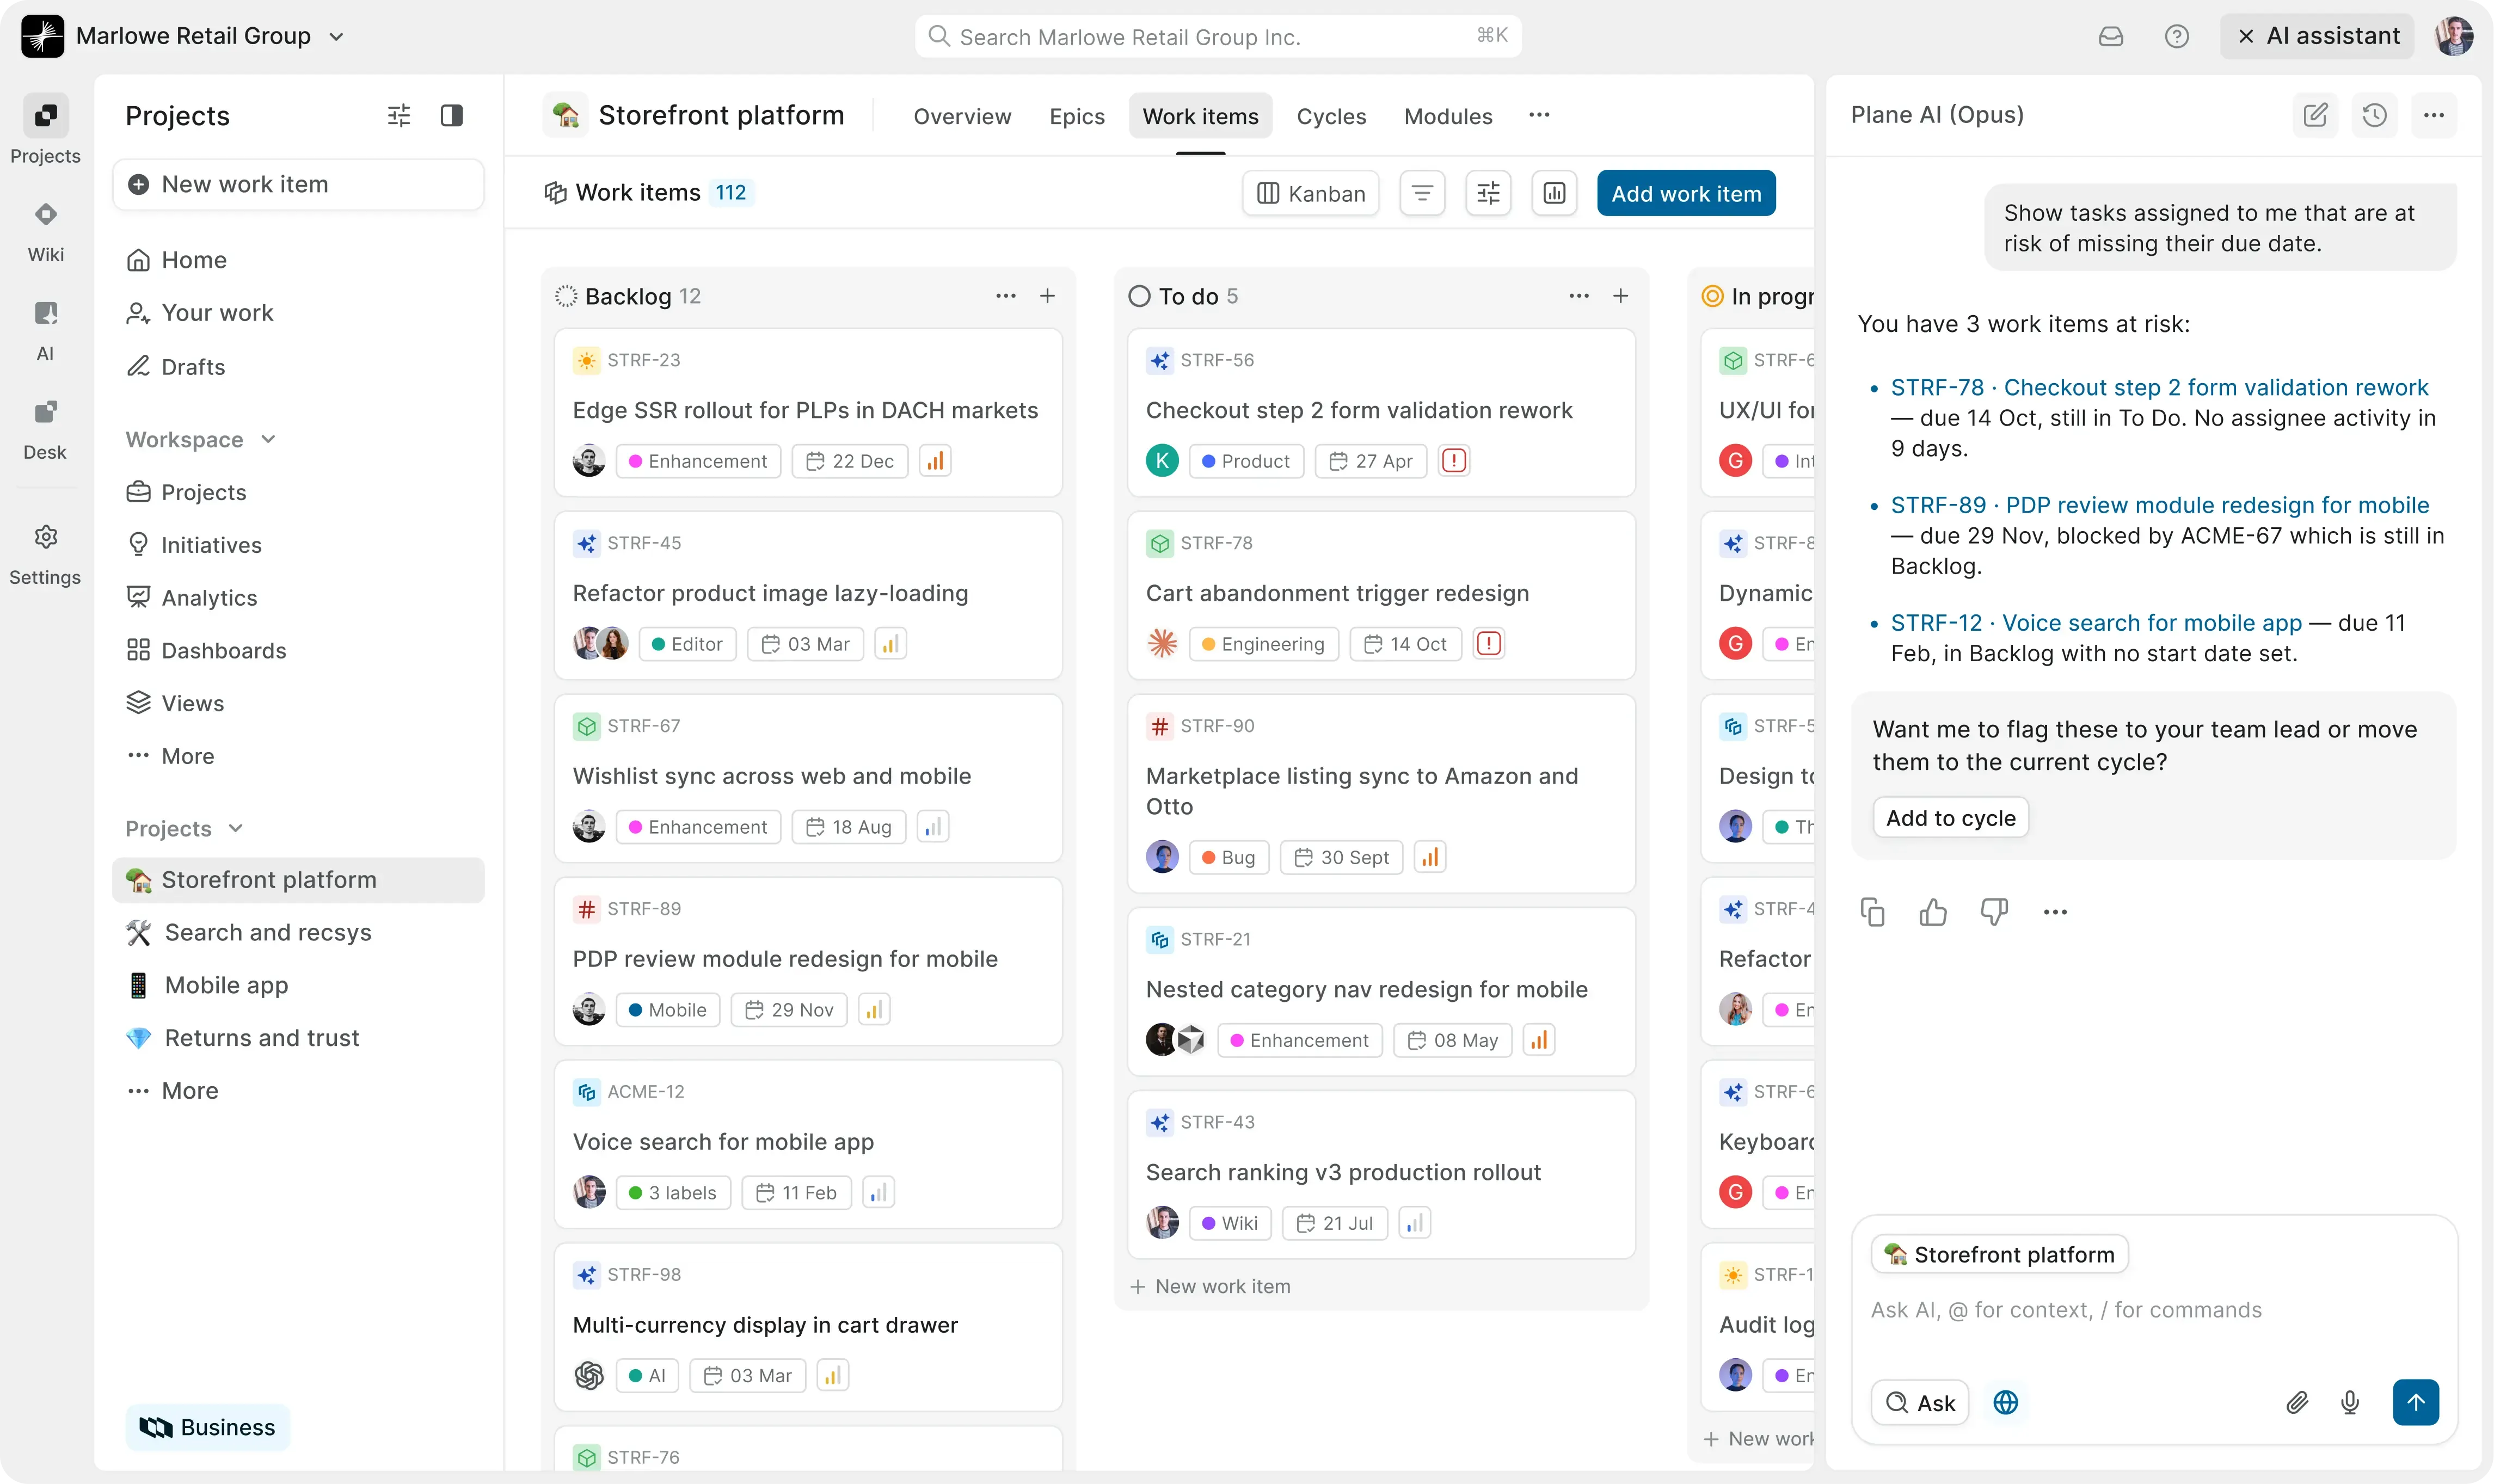2494x1484 pixels.
Task: Collapse the sidebar with panel toggle icon
Action: (x=452, y=116)
